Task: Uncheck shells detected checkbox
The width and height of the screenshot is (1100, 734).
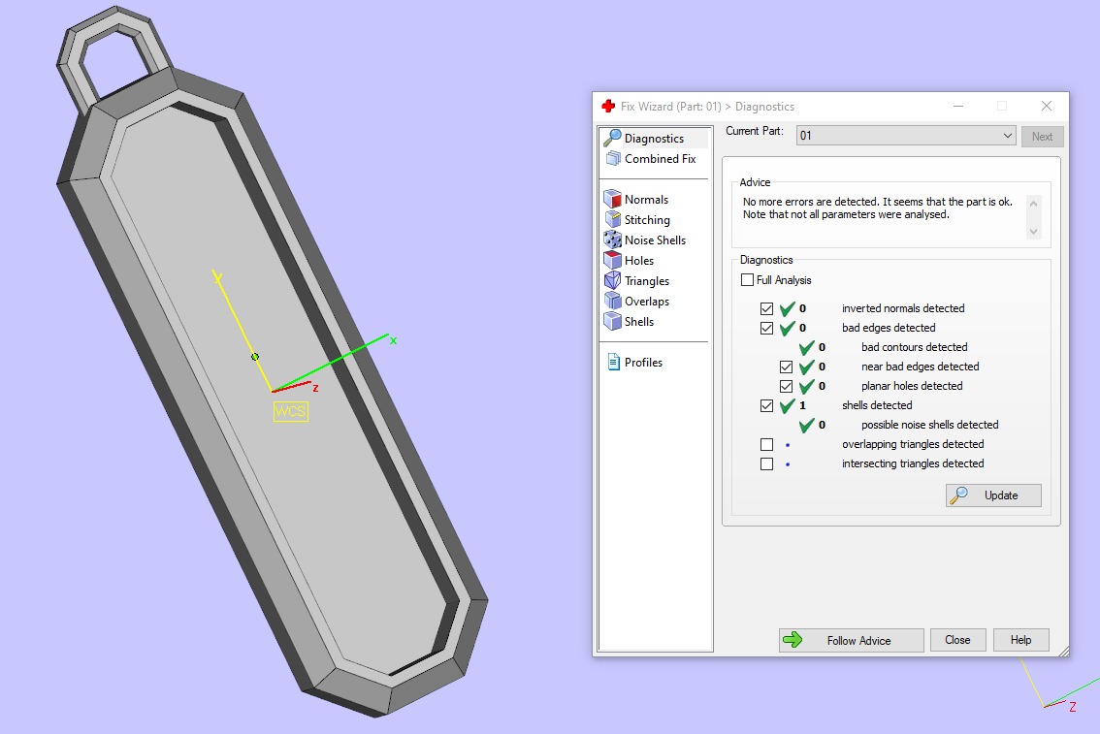Action: [x=766, y=405]
